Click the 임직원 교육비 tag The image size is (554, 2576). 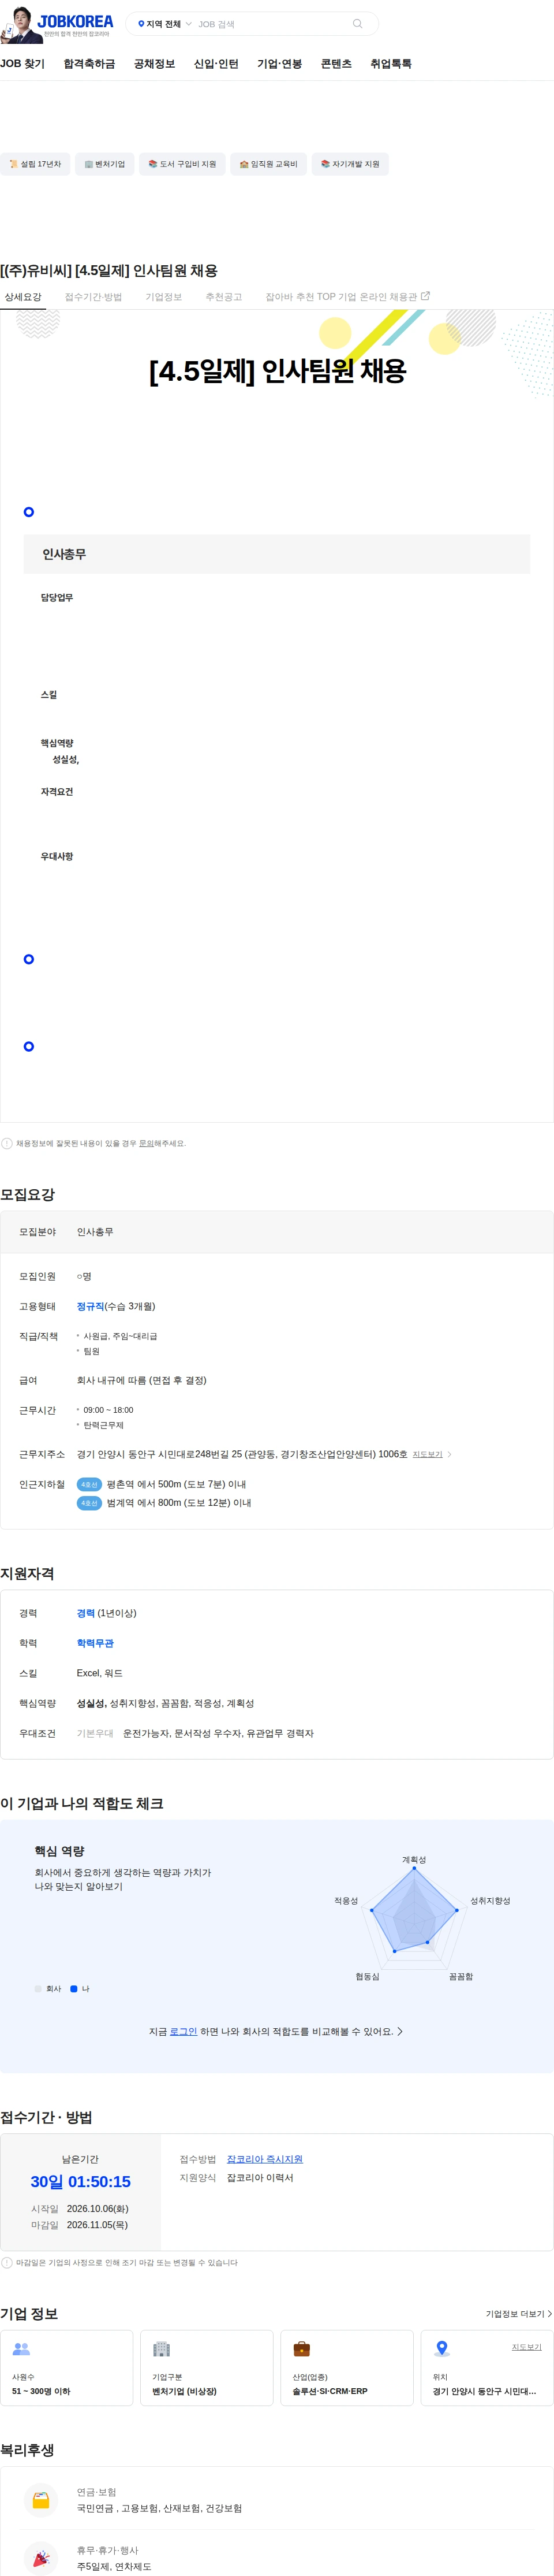(268, 164)
